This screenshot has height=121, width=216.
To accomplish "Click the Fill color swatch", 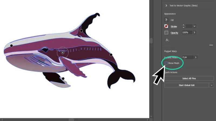I will [166, 20].
